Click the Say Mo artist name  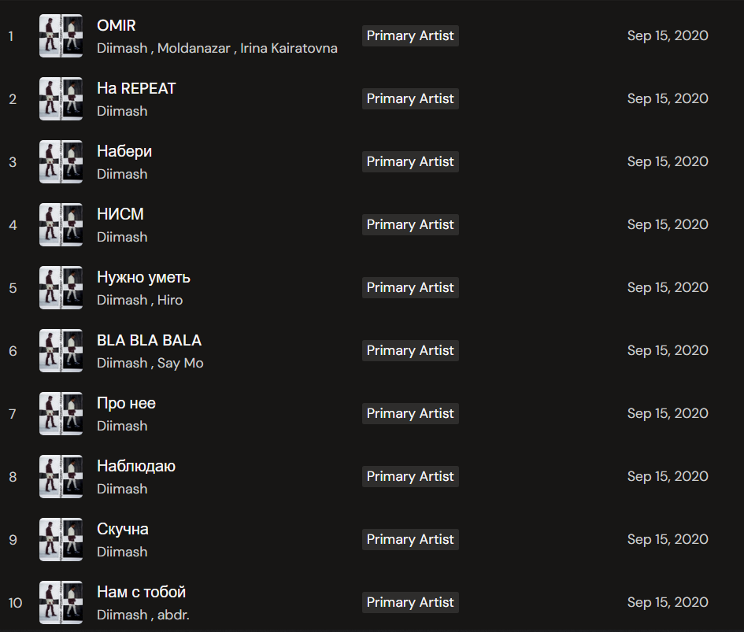(180, 363)
